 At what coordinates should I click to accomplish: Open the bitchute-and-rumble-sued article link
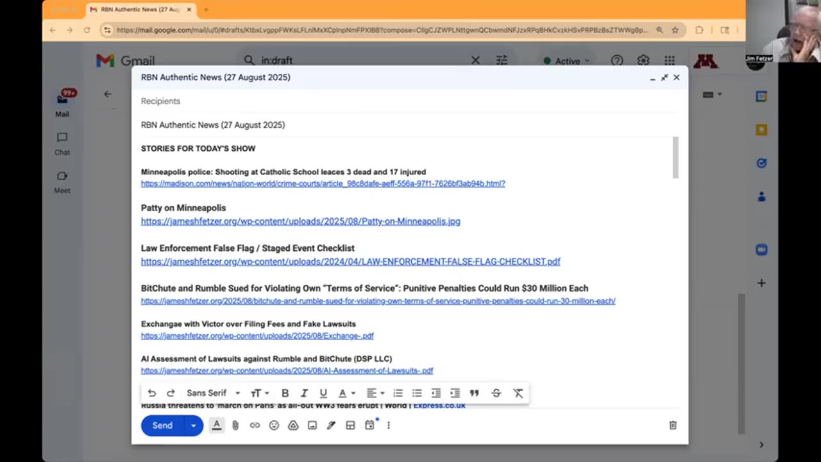(x=378, y=301)
